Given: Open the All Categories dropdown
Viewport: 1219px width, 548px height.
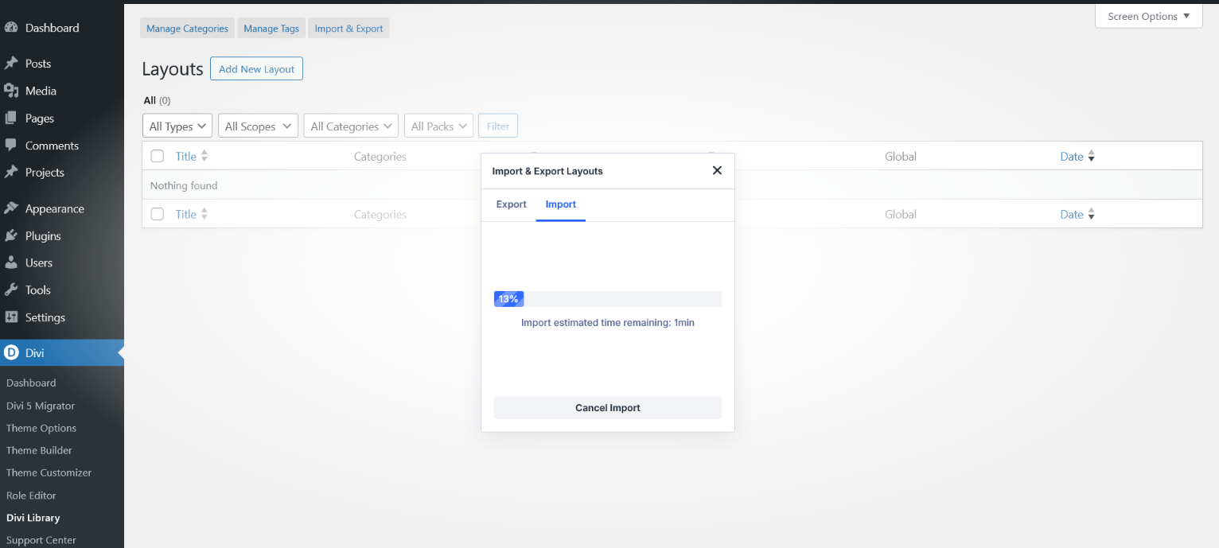Looking at the screenshot, I should (x=351, y=126).
